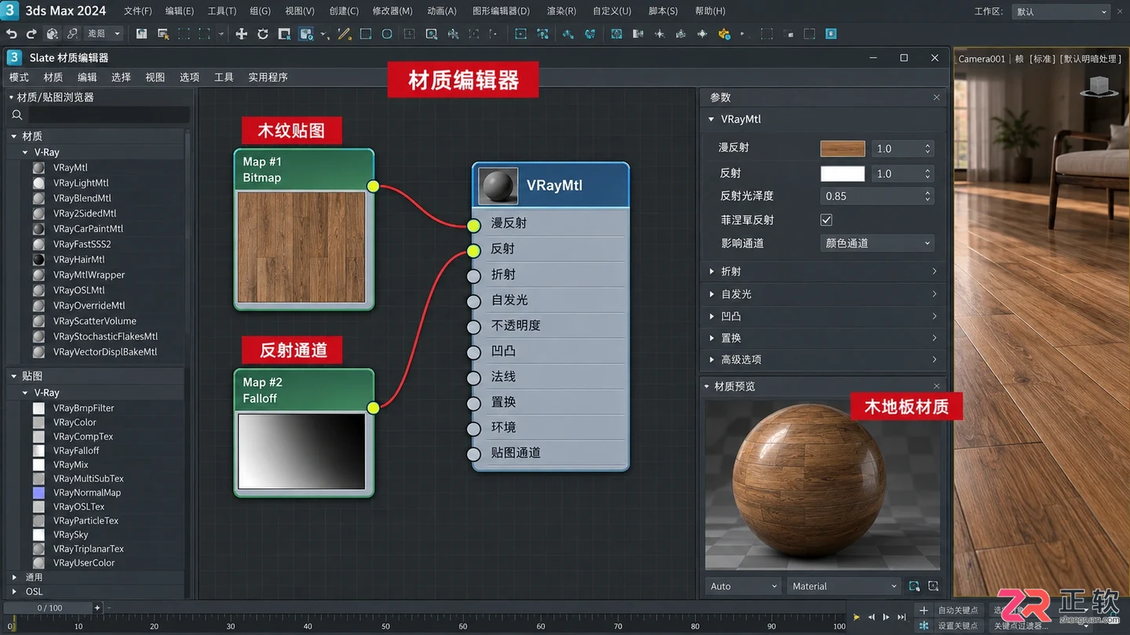Select the Rotate tool icon

[263, 34]
